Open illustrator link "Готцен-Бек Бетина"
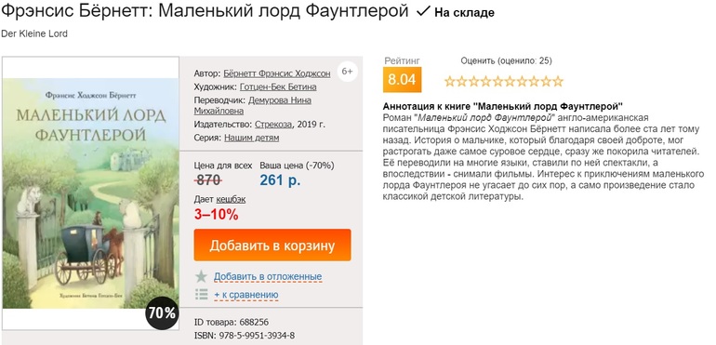This screenshot has width=716, height=345. point(278,86)
